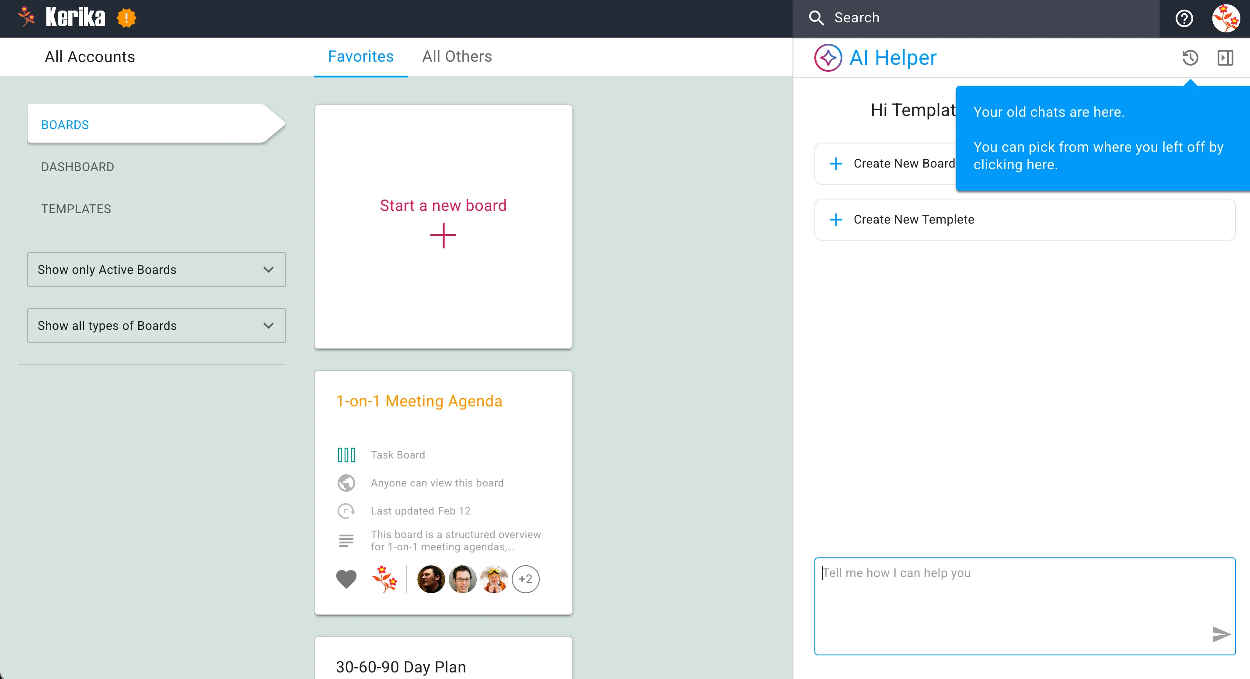
Task: Expand Show all types of Boards dropdown
Action: pos(156,325)
